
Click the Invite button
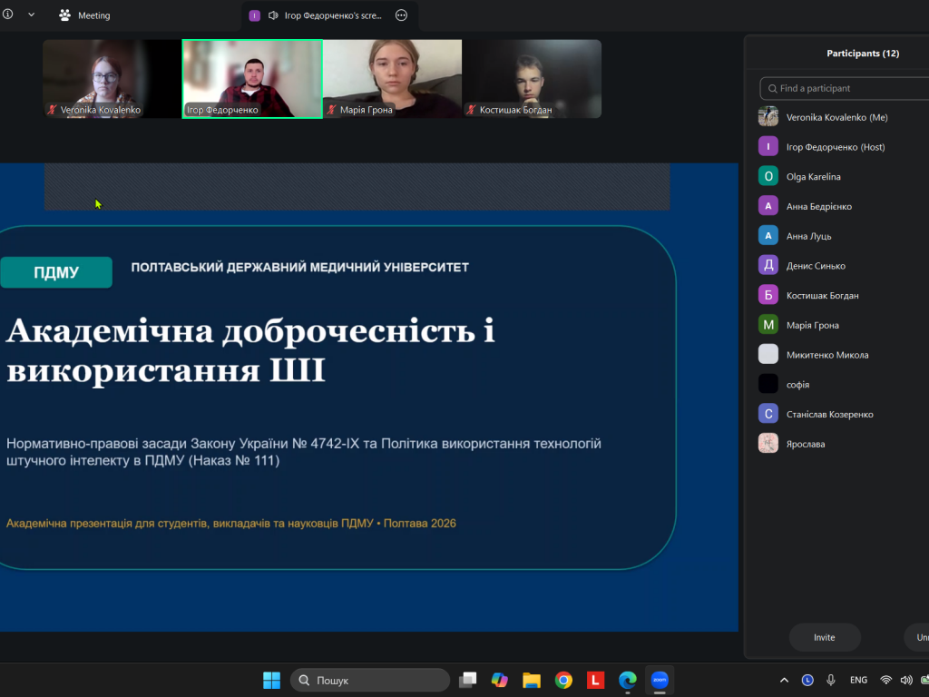pyautogui.click(x=824, y=638)
